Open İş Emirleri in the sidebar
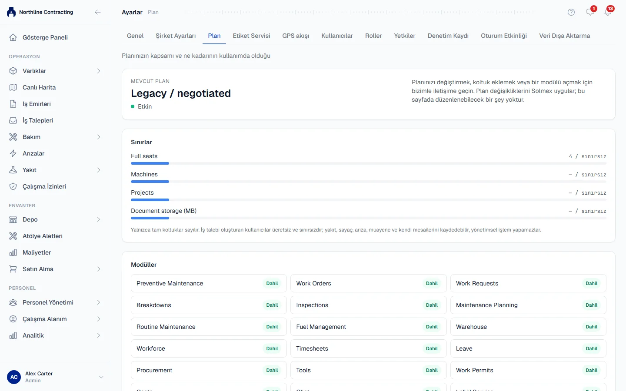Image resolution: width=626 pixels, height=391 pixels. pos(56,104)
